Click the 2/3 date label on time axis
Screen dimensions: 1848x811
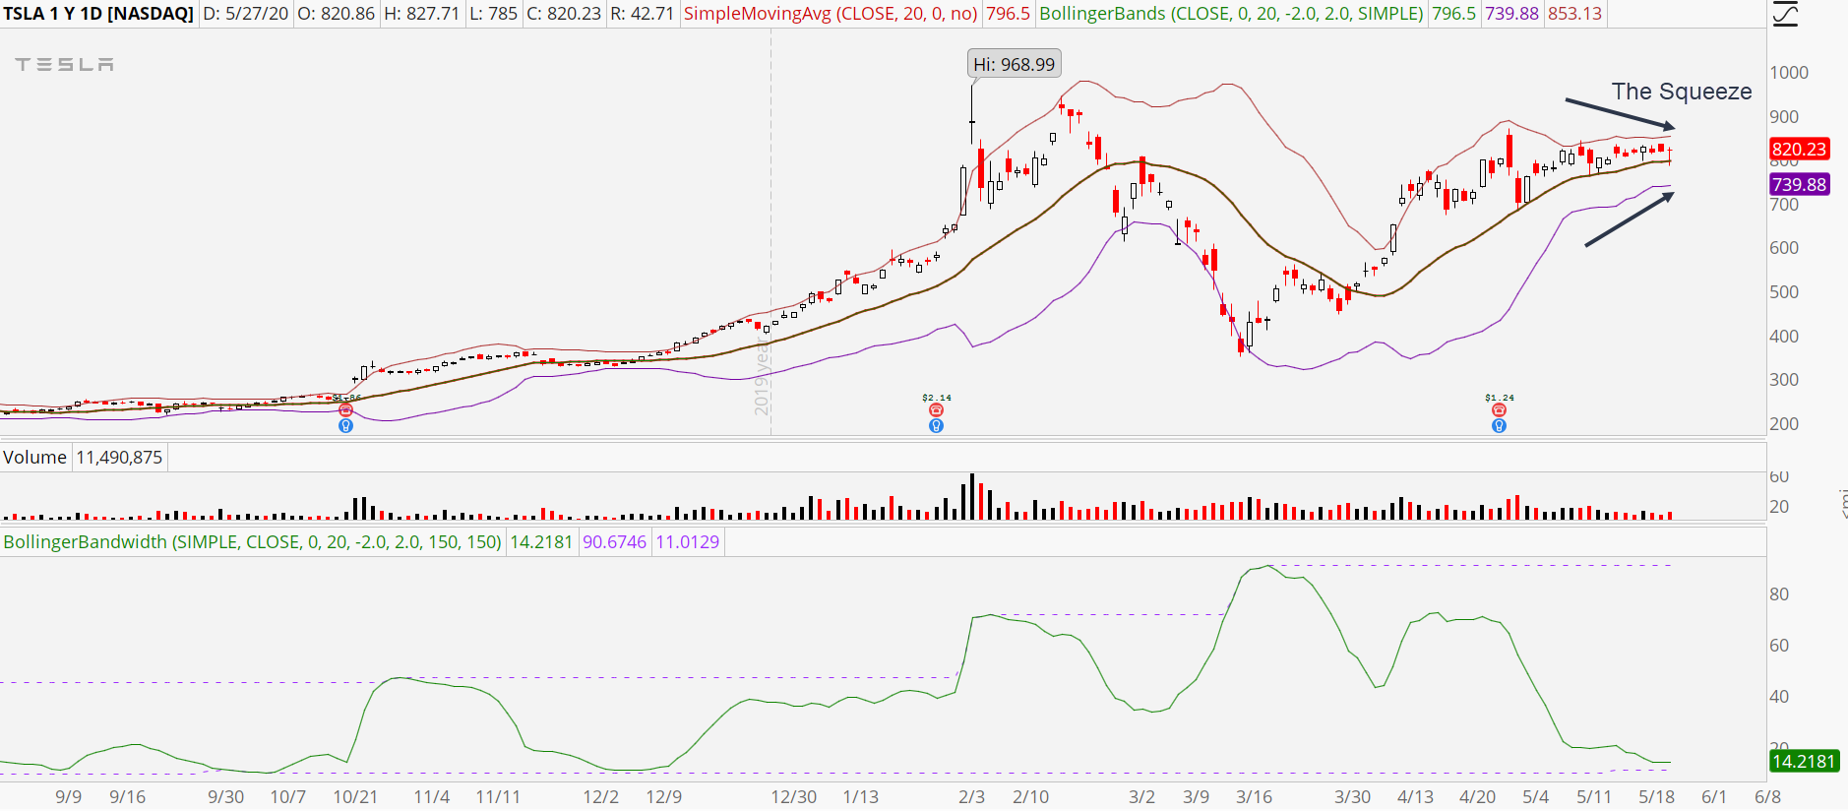click(x=971, y=796)
